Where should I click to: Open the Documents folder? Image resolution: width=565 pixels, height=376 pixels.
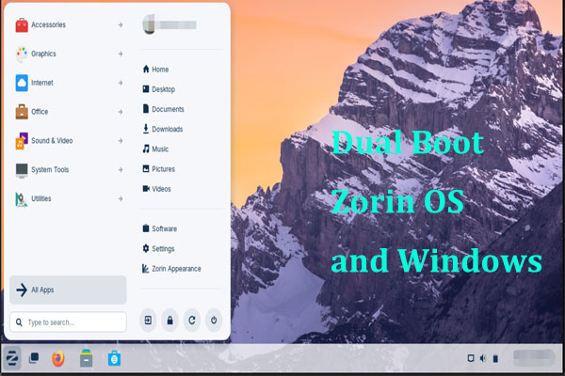(163, 109)
